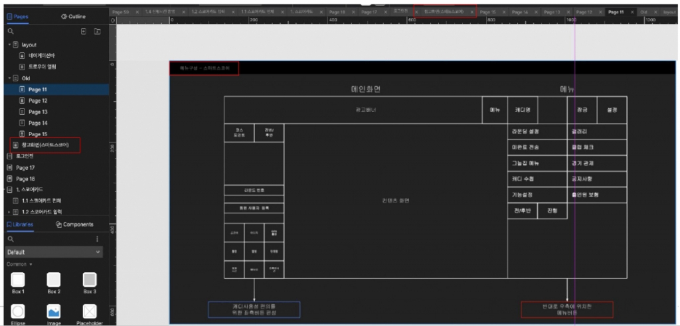Viewport: 680px width, 326px height.
Task: Switch to the Page 14 document tab
Action: coord(520,12)
